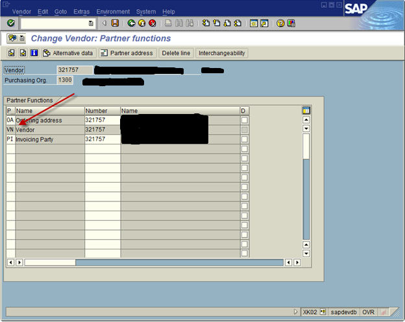Image resolution: width=405 pixels, height=322 pixels.
Task: Click horizontal scroll left arrow at far left
Action: tap(10, 262)
